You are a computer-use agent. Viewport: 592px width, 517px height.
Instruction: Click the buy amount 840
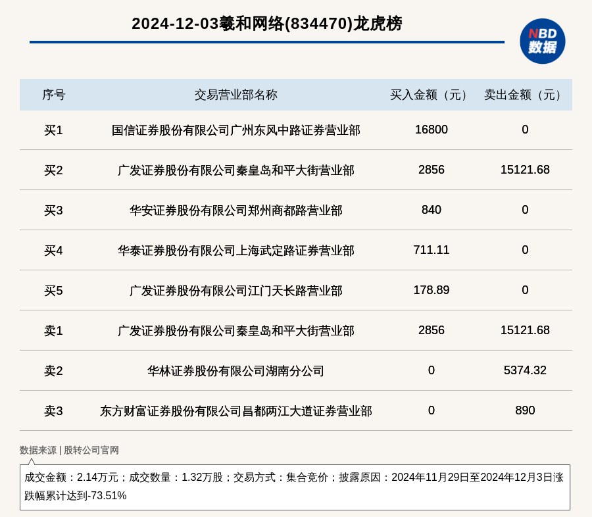coord(431,210)
